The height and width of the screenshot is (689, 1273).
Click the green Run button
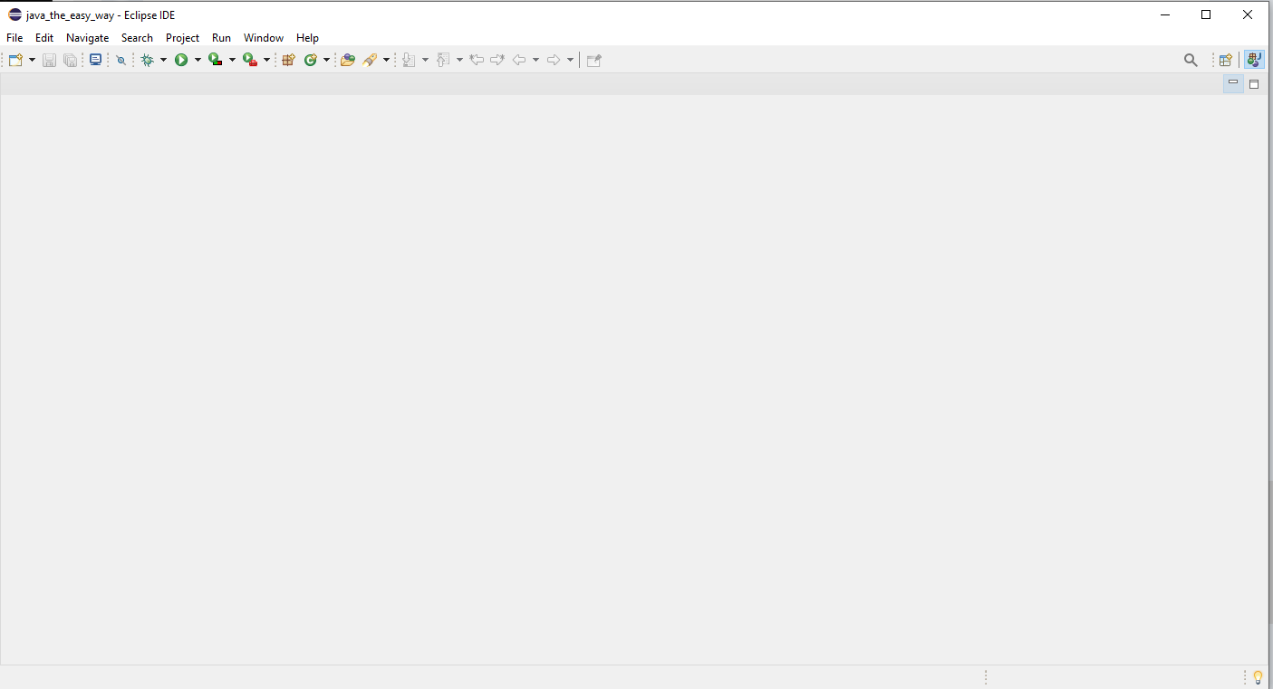pos(181,60)
